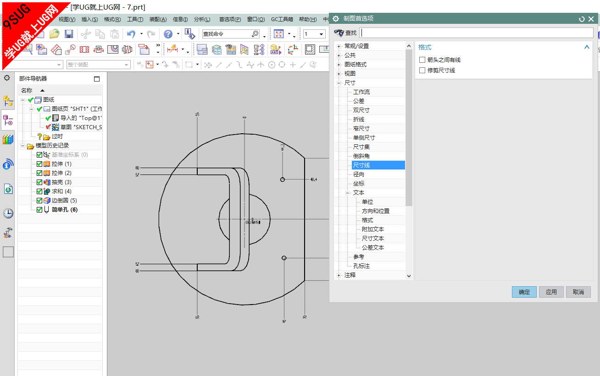600x376 pixels.
Task: Click the Save floppy disk icon
Action: point(69,34)
